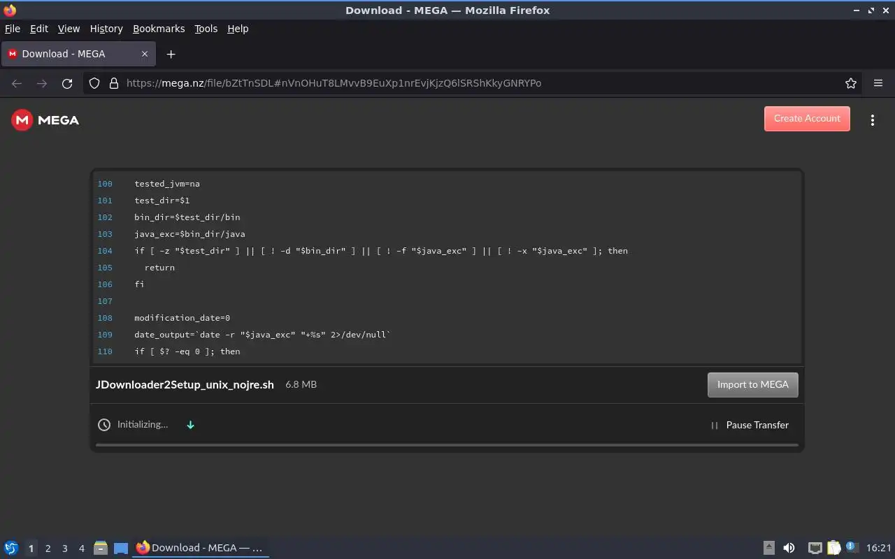Switch to workspace 2

(x=48, y=549)
